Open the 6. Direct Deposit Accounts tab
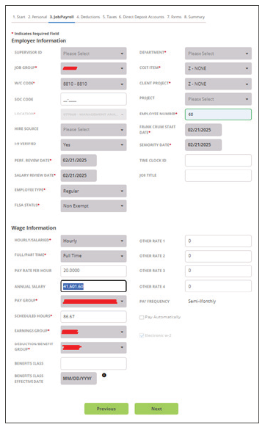Image resolution: width=265 pixels, height=427 pixels. pos(142,17)
